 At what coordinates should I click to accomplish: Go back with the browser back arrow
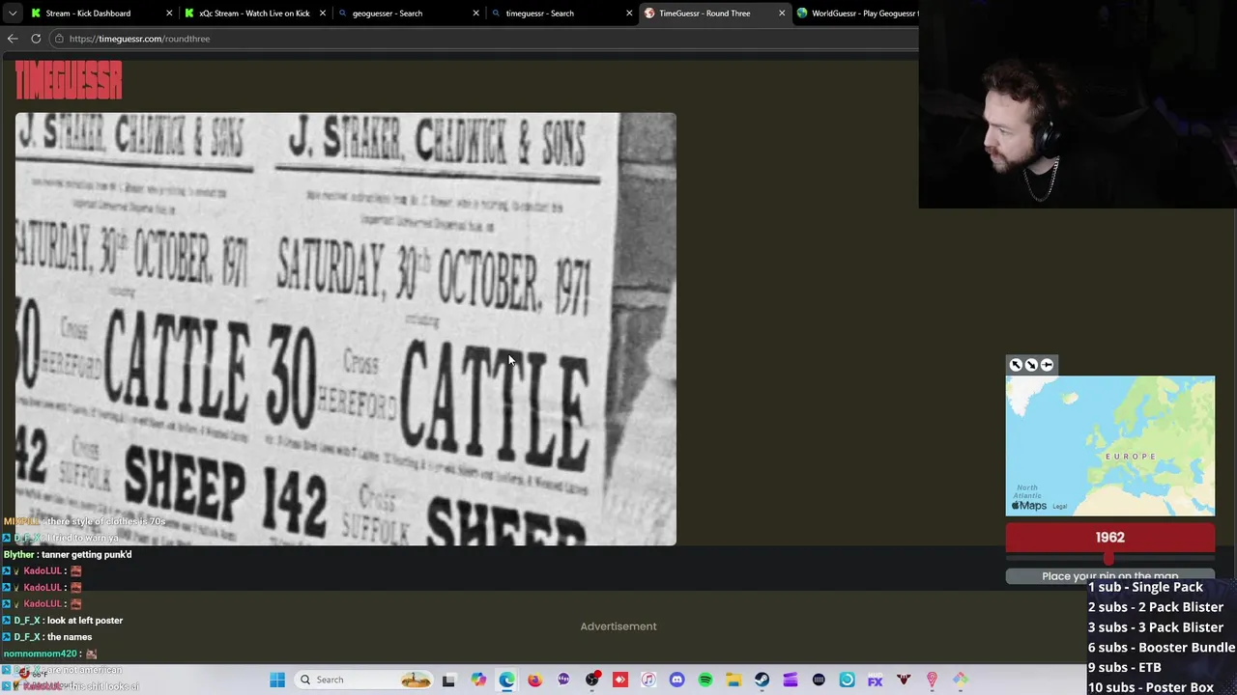coord(13,39)
